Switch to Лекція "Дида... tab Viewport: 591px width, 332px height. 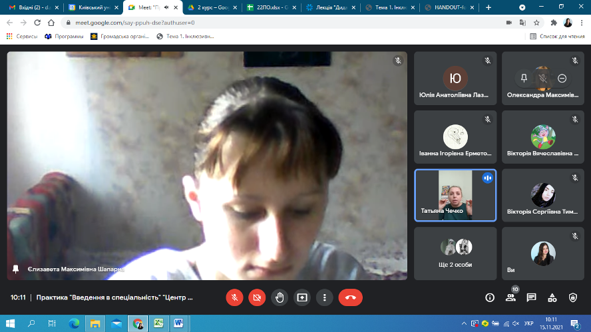pos(331,7)
